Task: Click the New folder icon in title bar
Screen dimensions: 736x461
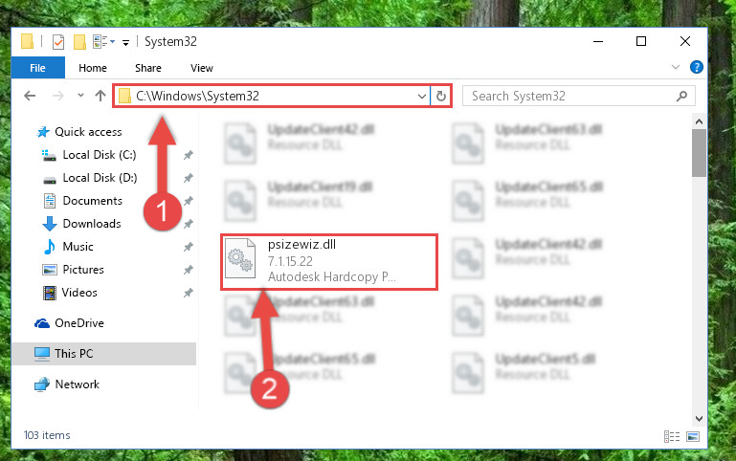Action: tap(79, 42)
